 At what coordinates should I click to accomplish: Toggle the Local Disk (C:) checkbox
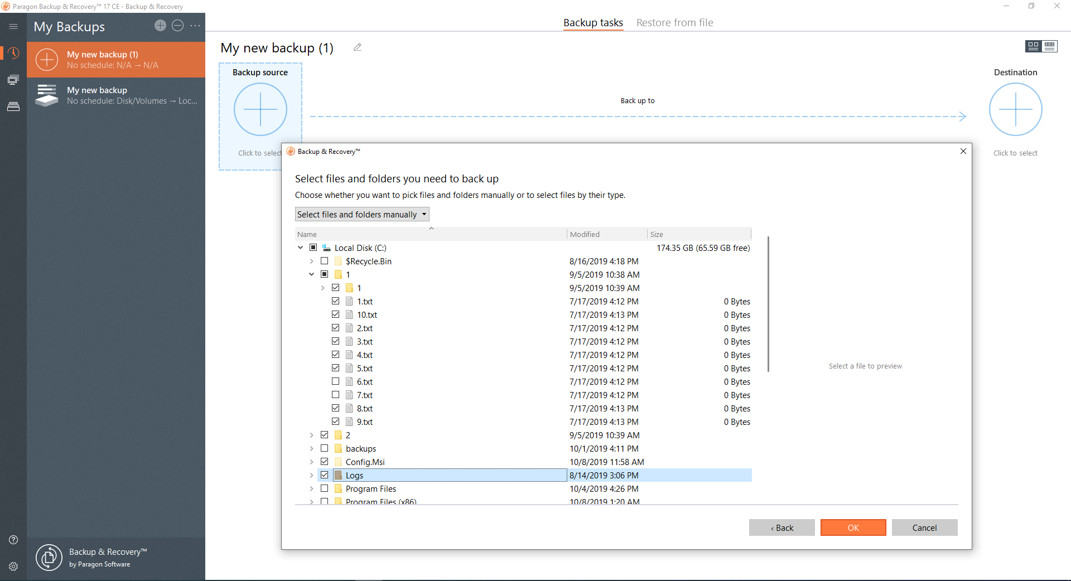[313, 248]
